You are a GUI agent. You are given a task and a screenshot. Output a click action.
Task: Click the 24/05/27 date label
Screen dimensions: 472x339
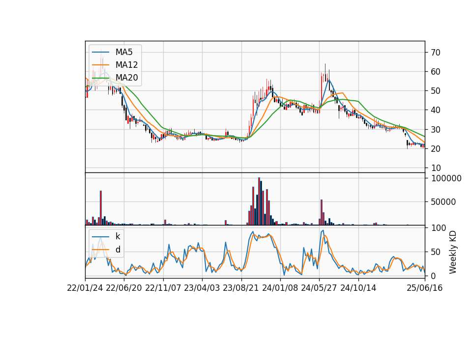[319, 288]
